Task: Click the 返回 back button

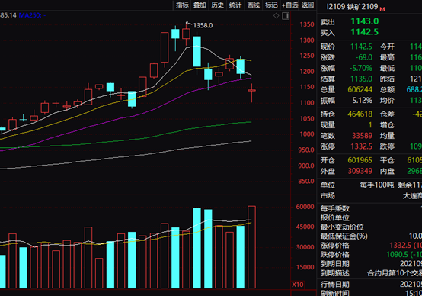Action: click(308, 5)
